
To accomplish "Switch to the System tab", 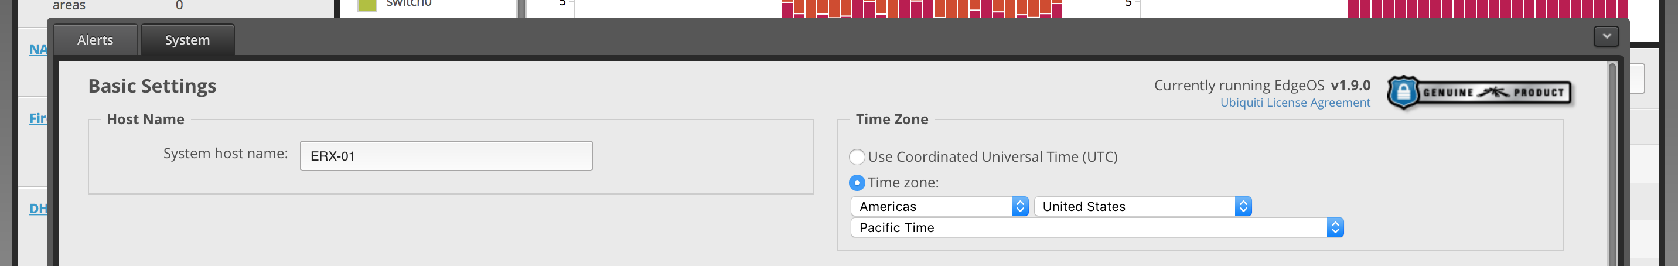I will pos(187,40).
